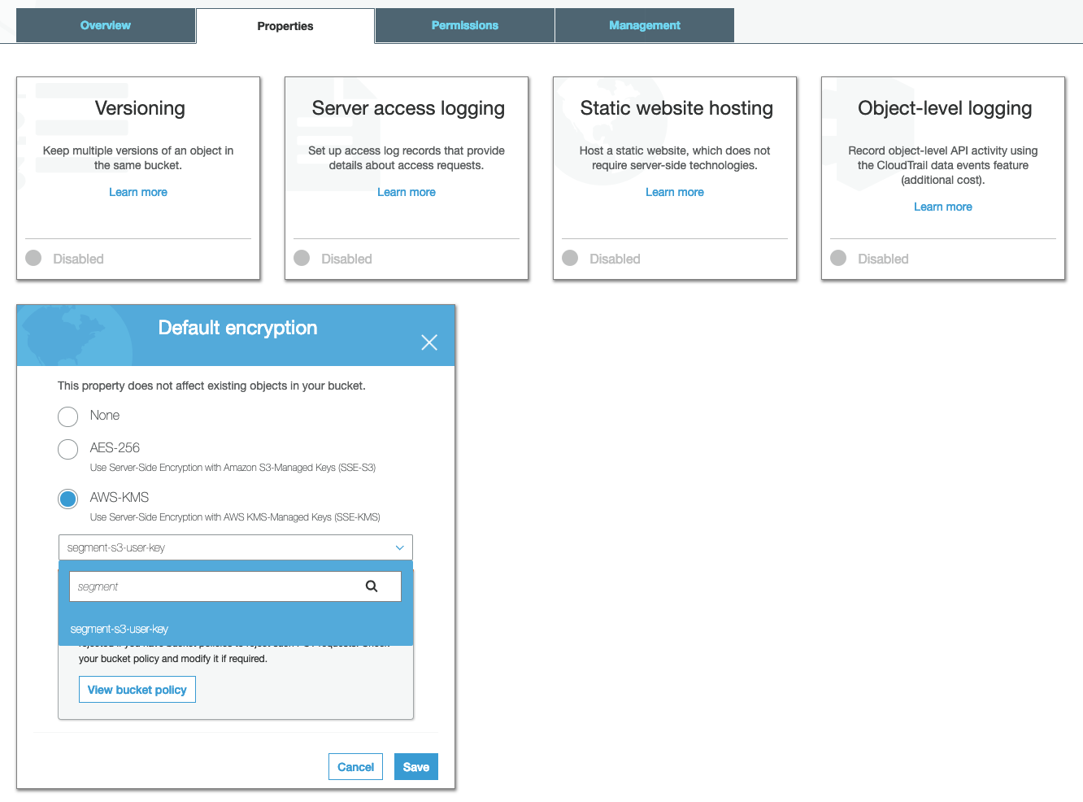The width and height of the screenshot is (1083, 802).
Task: Close the Default encryption dialog
Action: click(429, 342)
